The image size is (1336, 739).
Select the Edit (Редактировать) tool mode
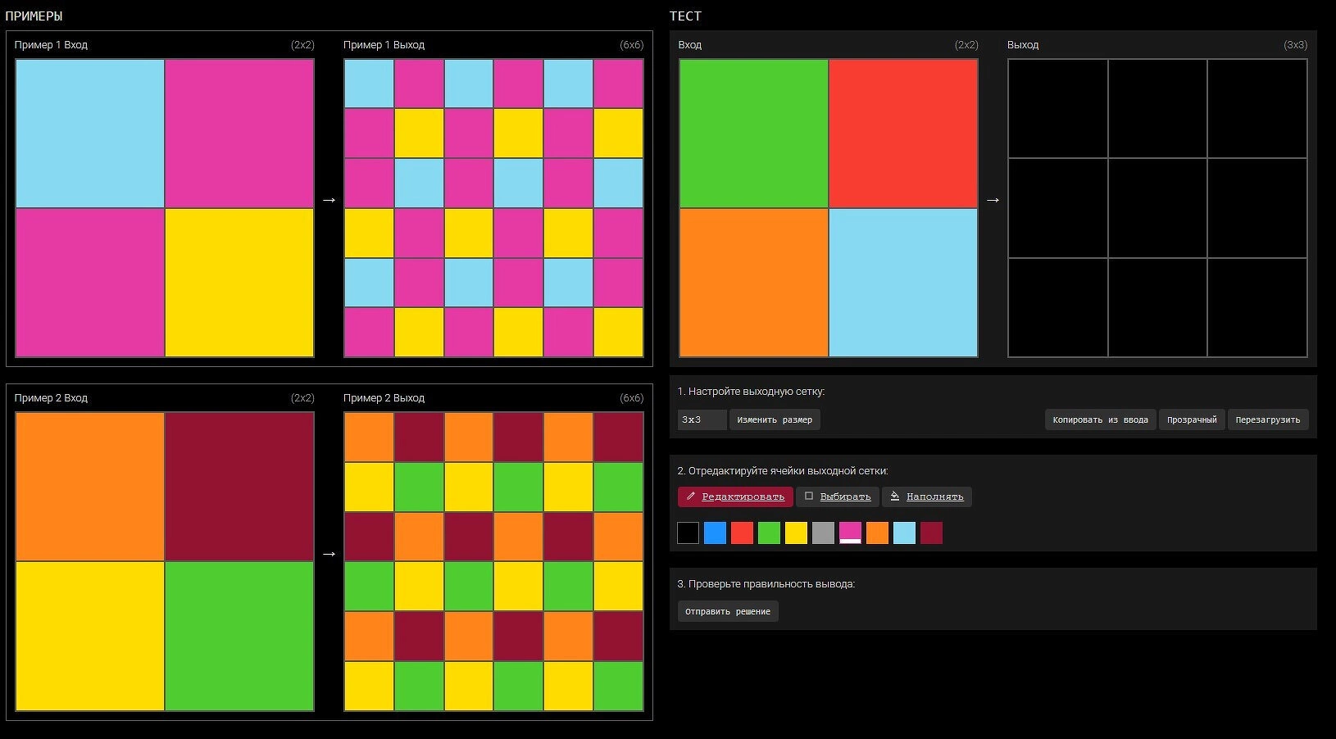(x=735, y=496)
